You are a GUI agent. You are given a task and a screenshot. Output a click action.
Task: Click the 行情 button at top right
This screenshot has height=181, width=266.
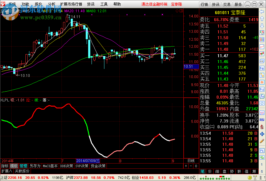tap(204, 4)
